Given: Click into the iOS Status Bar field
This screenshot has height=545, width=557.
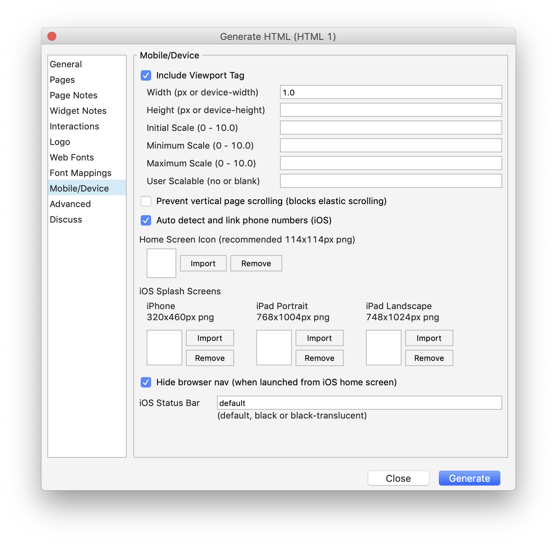Looking at the screenshot, I should [359, 403].
